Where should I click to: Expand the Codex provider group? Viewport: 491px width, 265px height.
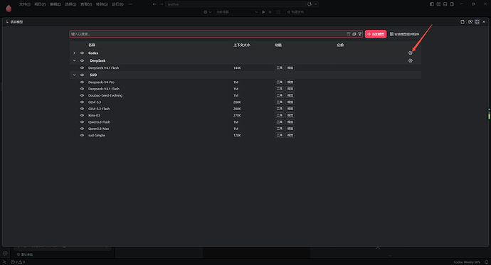tap(74, 53)
